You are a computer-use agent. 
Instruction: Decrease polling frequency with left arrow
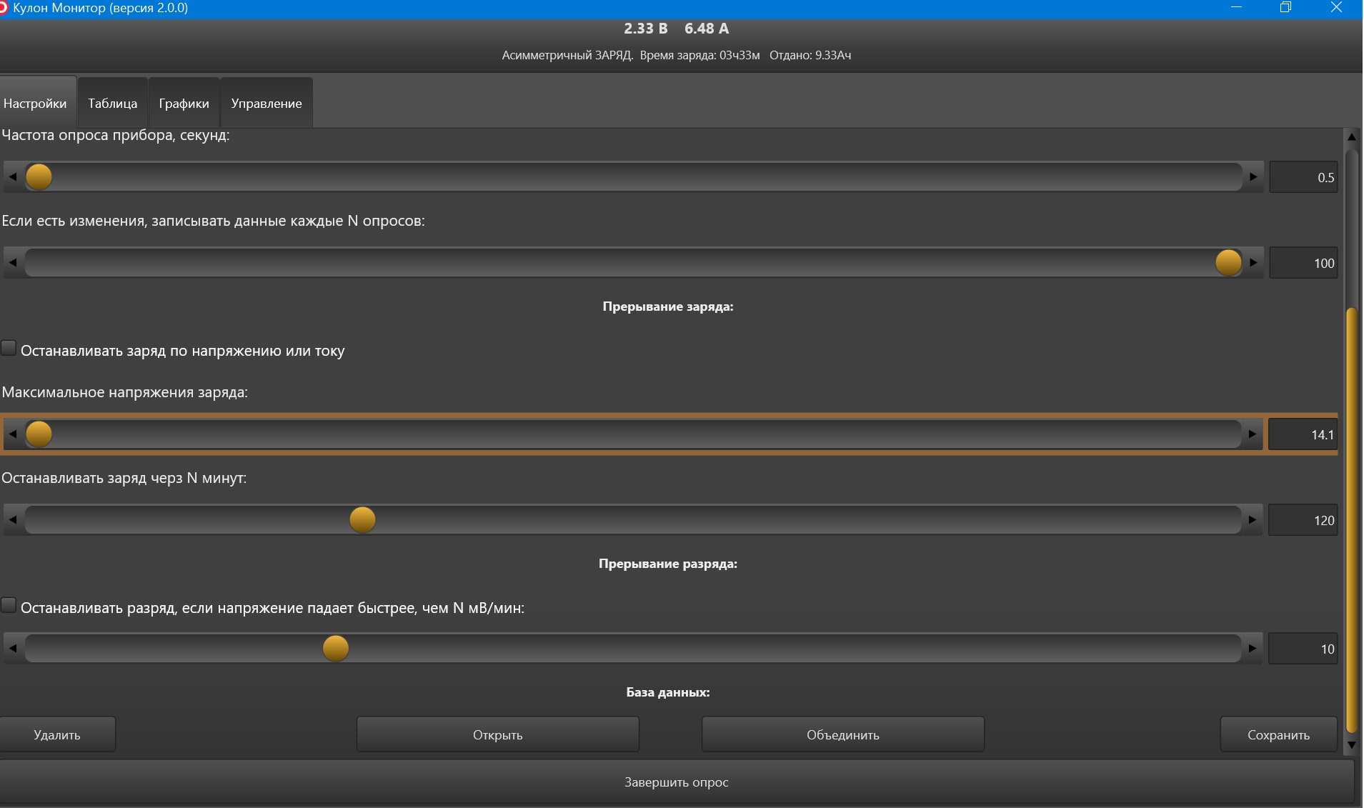(13, 177)
